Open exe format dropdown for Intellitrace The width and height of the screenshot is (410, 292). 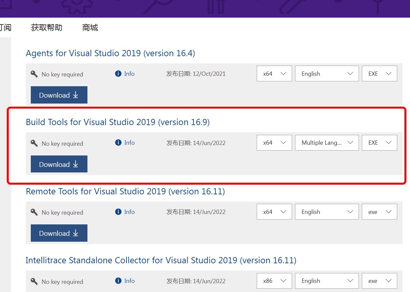coord(380,281)
